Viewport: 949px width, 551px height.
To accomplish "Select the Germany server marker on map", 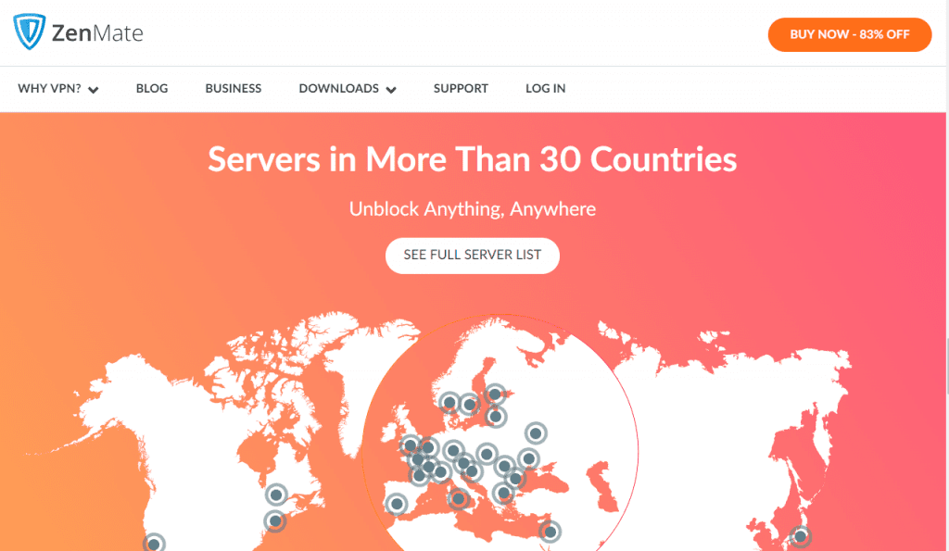I will (452, 450).
